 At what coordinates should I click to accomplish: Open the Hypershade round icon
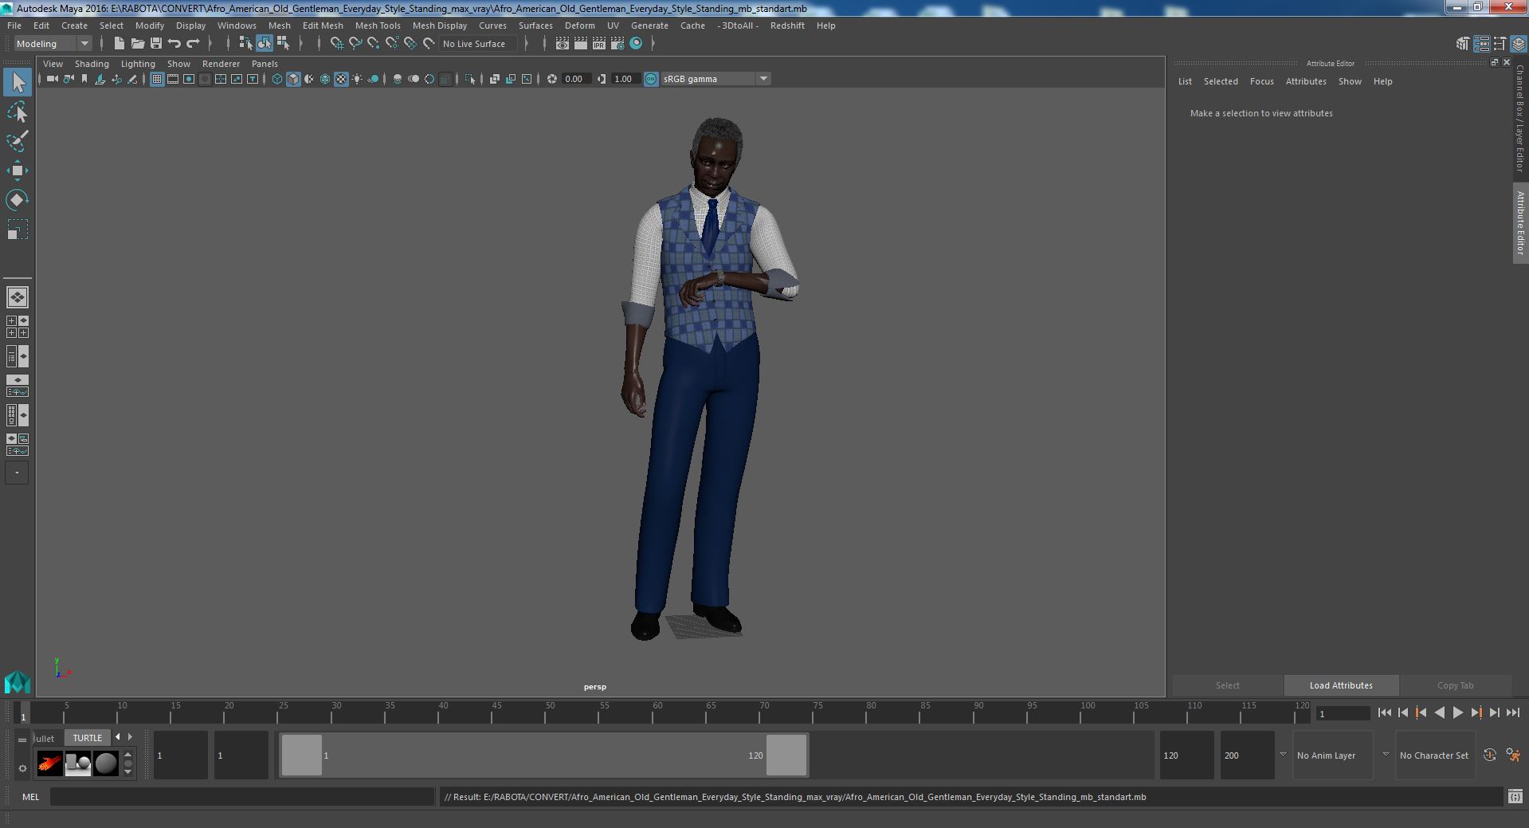click(x=636, y=44)
